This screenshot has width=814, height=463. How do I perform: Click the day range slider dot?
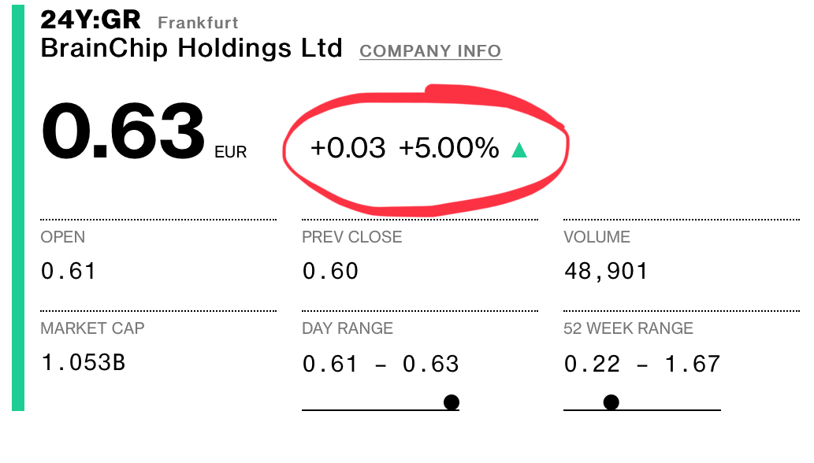tap(452, 402)
